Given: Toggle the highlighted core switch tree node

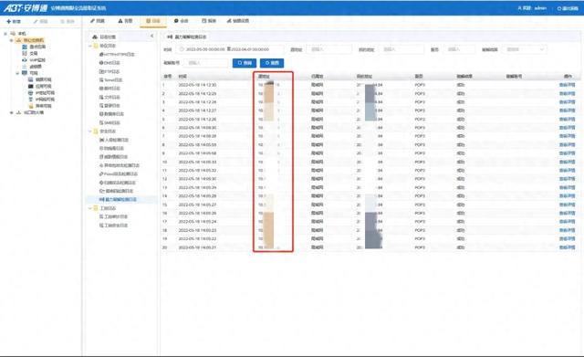Looking at the screenshot, I should click(x=12, y=40).
